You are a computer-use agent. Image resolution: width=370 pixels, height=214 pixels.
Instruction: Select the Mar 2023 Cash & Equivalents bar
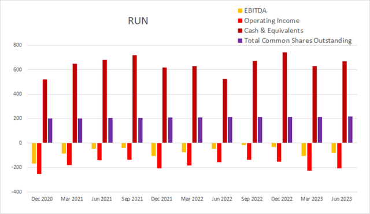point(314,104)
